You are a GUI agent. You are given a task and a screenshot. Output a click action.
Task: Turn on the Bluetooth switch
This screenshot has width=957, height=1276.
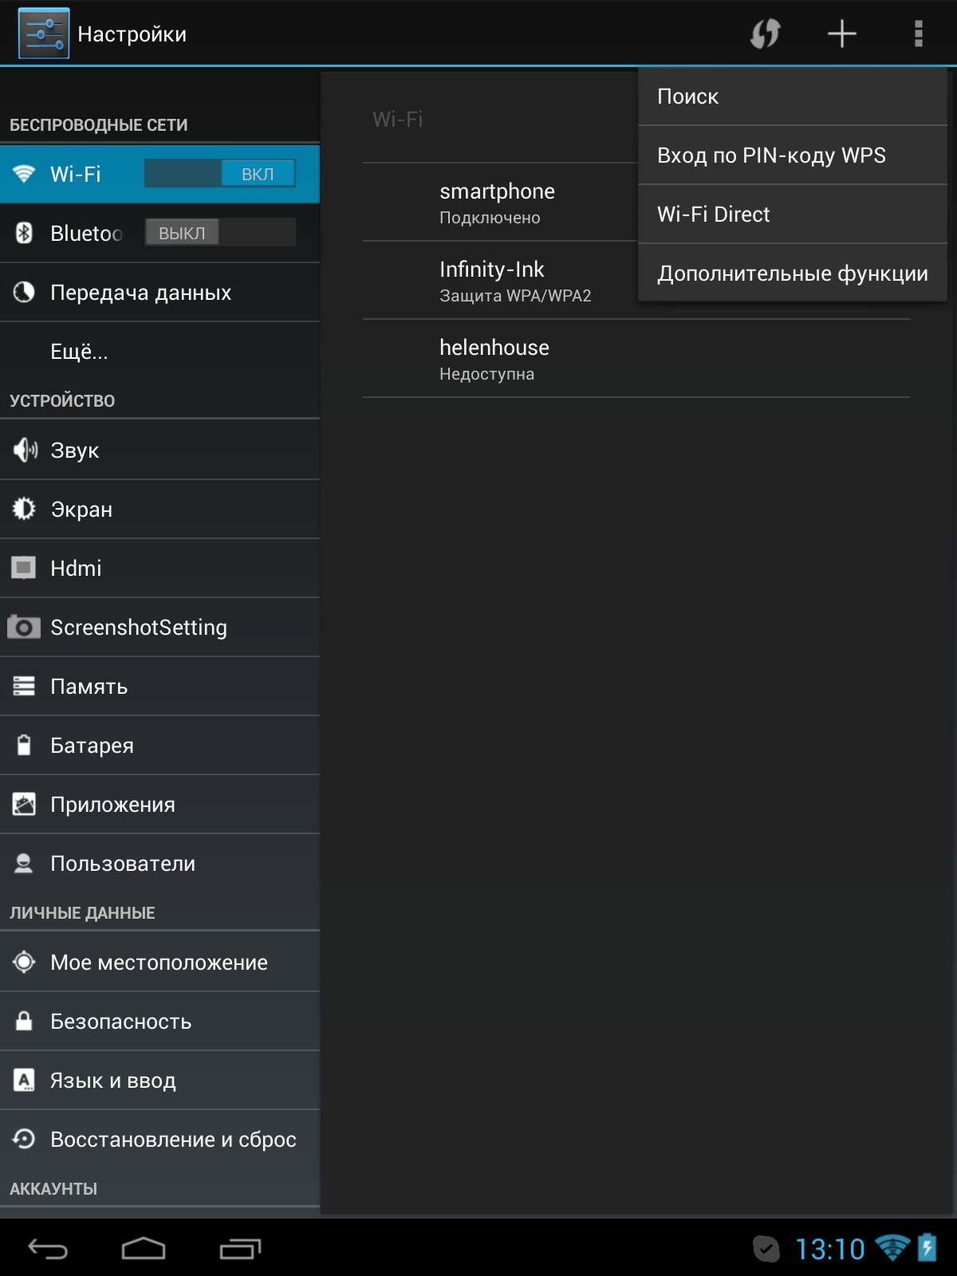pyautogui.click(x=220, y=233)
